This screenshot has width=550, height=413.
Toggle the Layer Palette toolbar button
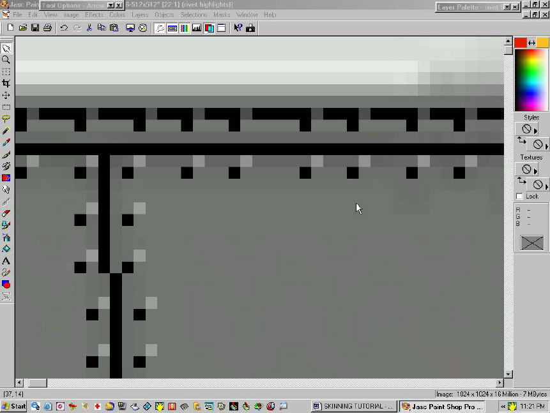pyautogui.click(x=210, y=27)
